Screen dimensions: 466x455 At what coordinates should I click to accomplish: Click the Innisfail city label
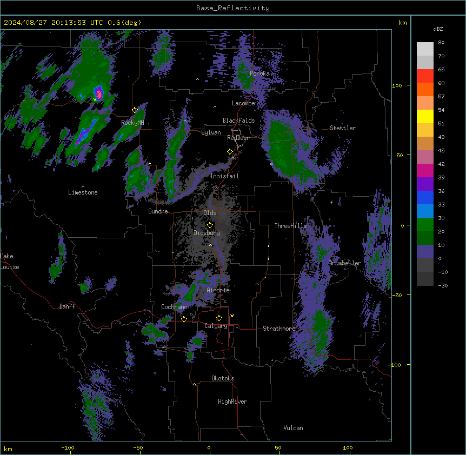pos(224,176)
